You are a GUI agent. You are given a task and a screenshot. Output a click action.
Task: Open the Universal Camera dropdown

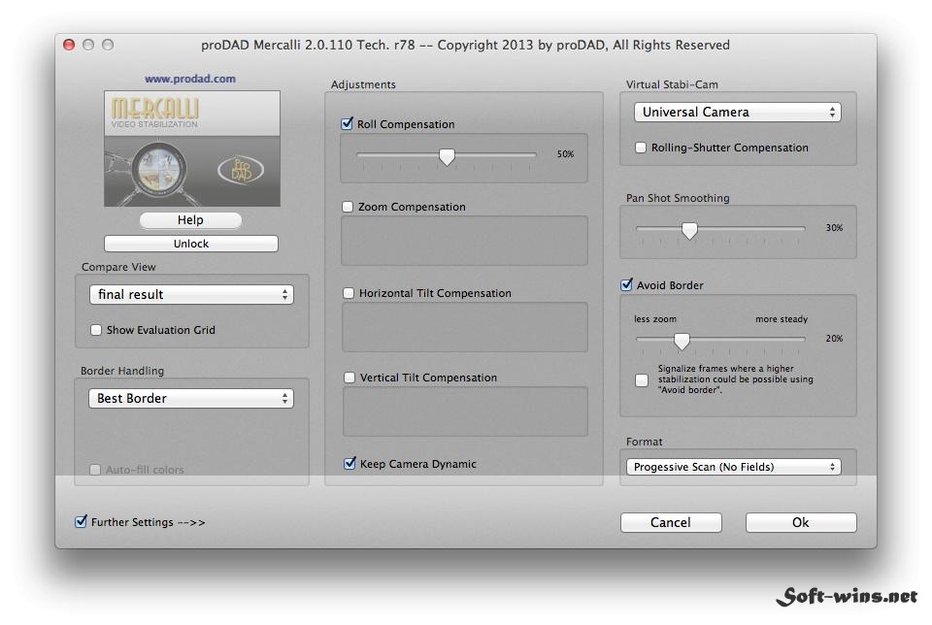[738, 112]
